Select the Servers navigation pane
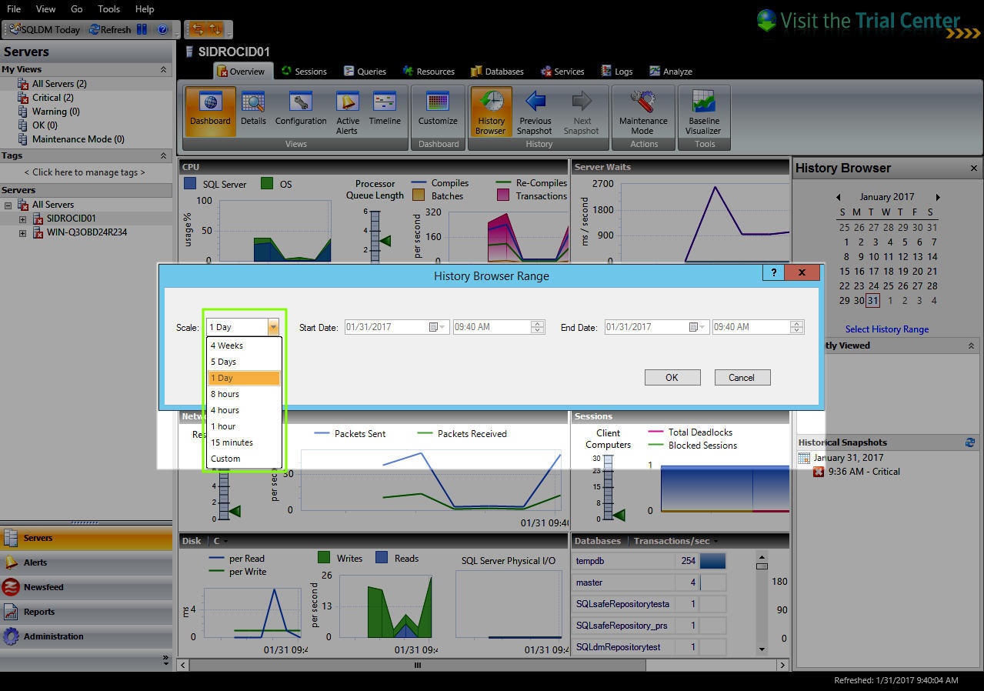This screenshot has width=984, height=691. coord(86,538)
